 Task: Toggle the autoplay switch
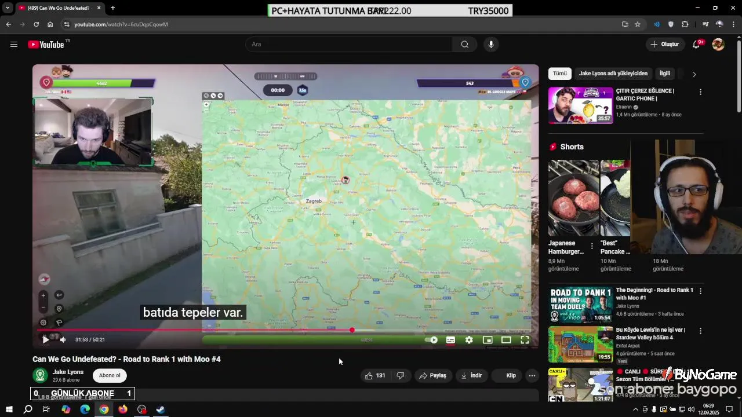click(431, 340)
